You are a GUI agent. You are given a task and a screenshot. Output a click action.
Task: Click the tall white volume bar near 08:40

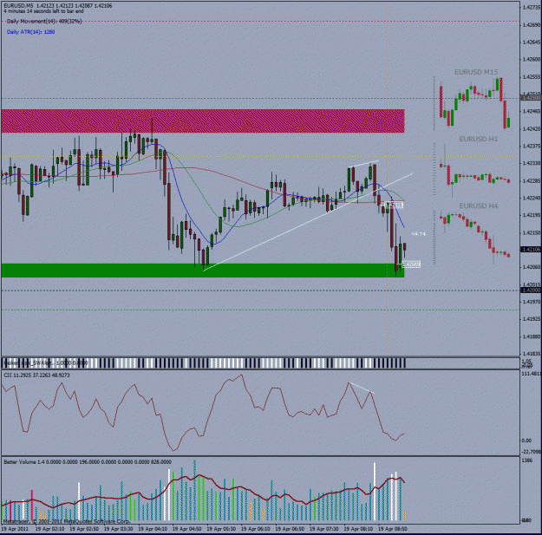[x=375, y=492]
